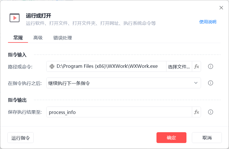Click the dropdown chevron arrow

[196, 83]
